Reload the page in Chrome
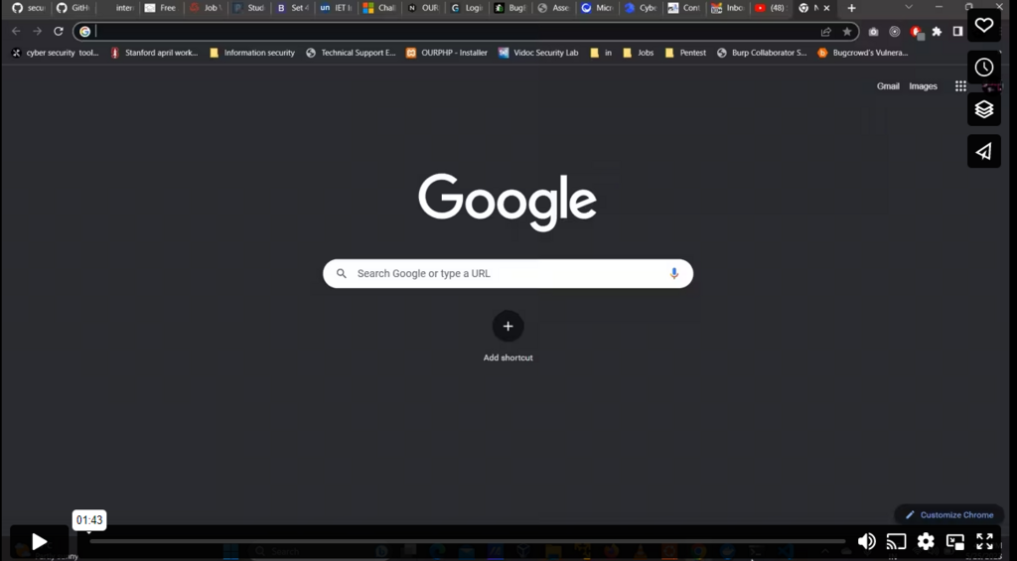The width and height of the screenshot is (1017, 561). [59, 31]
